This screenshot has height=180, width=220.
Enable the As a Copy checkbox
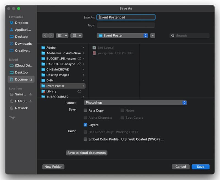coord(85,110)
